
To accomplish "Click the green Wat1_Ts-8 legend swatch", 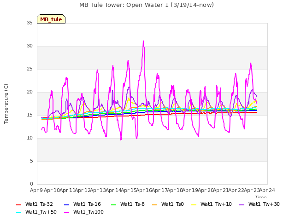I will [114, 204].
